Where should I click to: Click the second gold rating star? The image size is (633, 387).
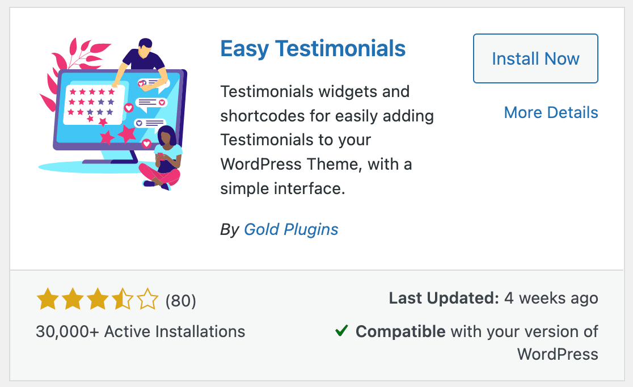pos(72,300)
